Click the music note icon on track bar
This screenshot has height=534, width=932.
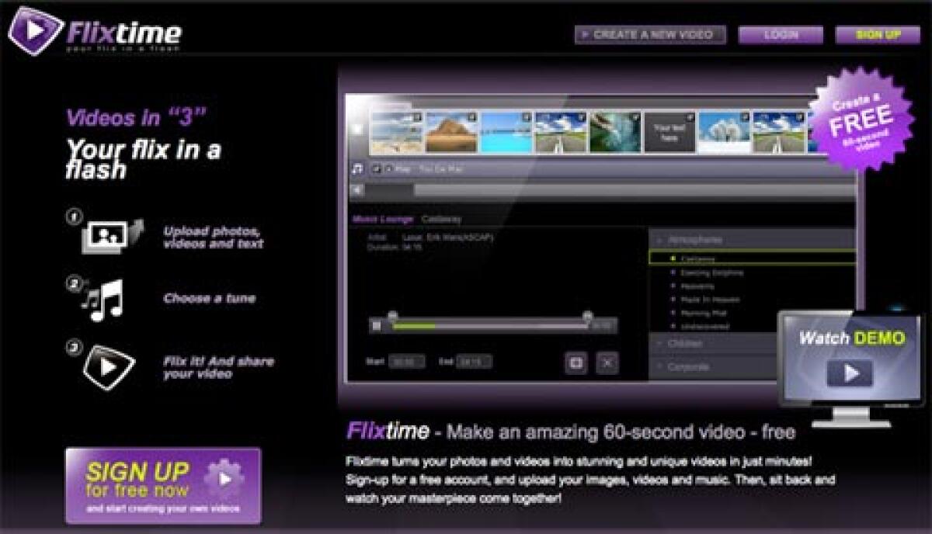[357, 168]
